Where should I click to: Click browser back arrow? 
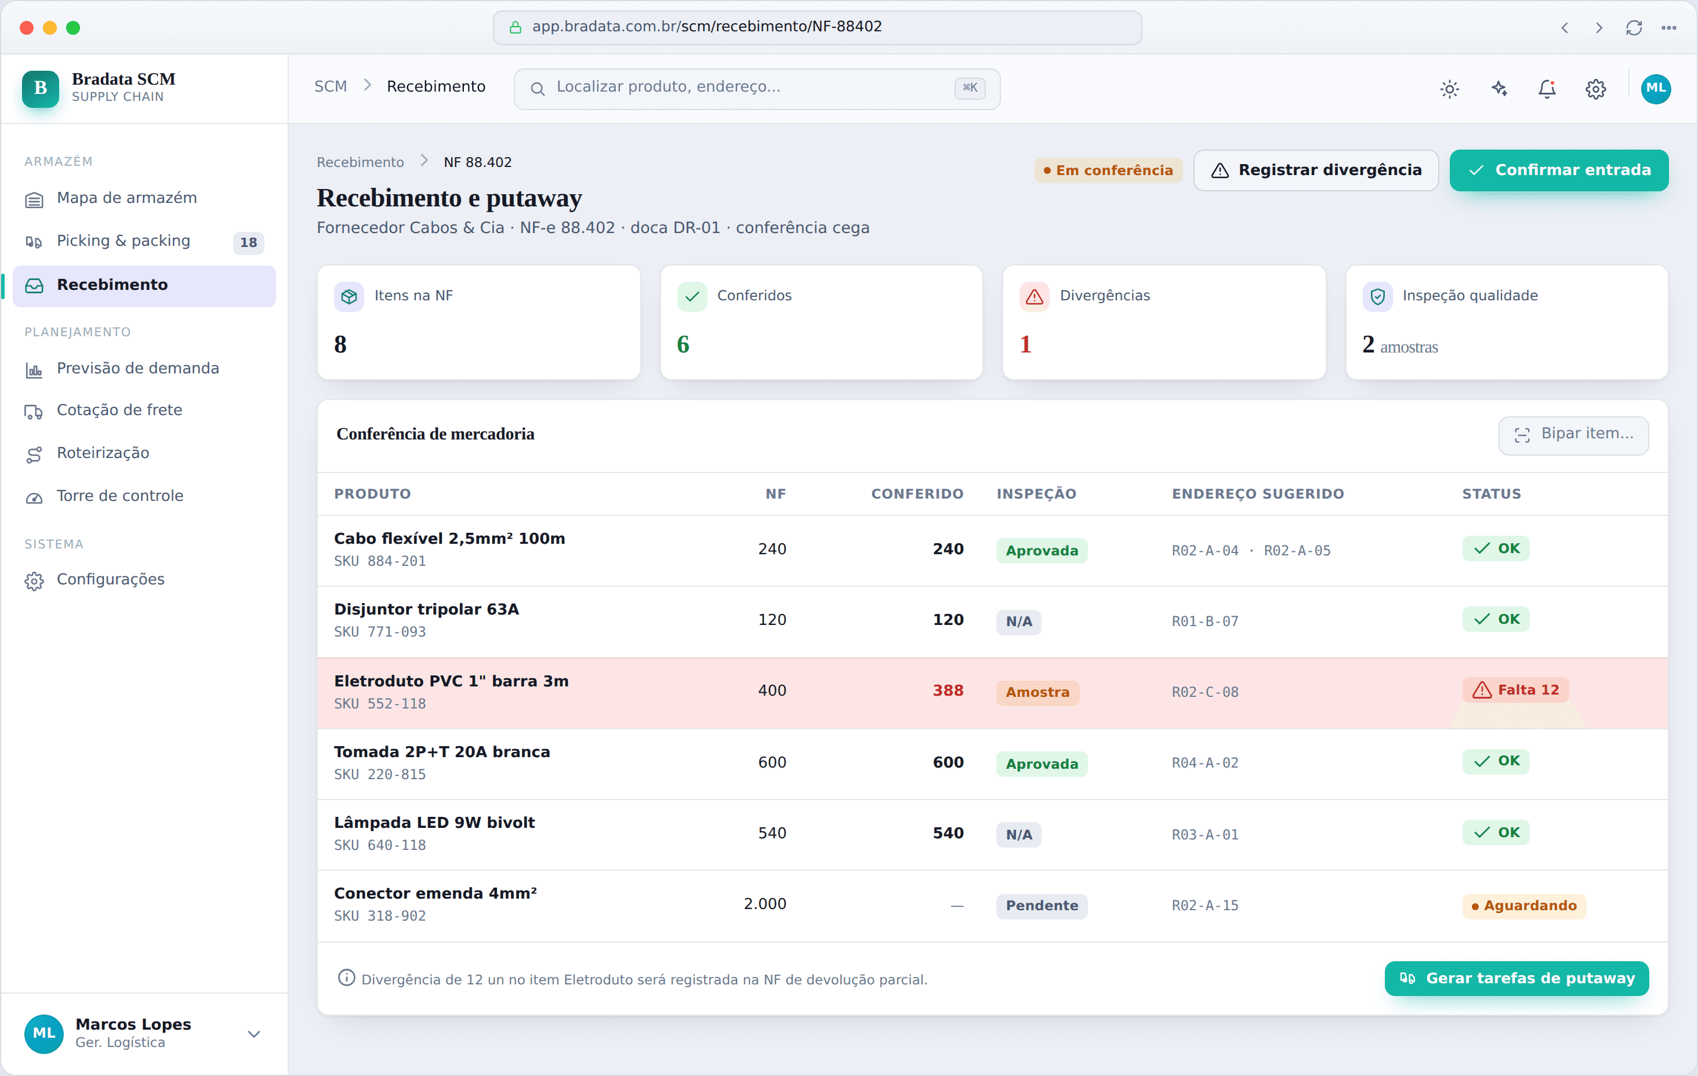point(1565,27)
